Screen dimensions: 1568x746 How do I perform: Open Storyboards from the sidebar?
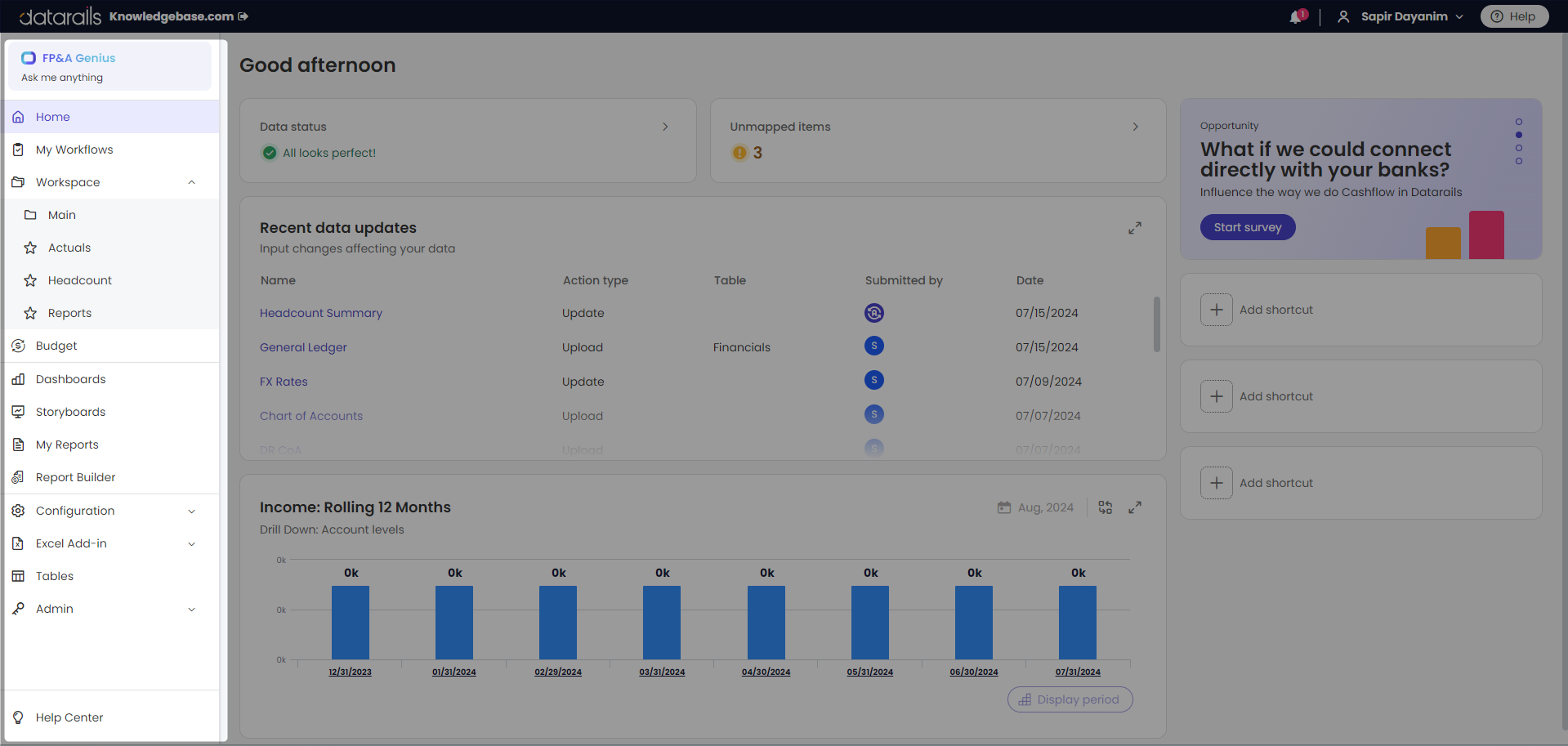click(69, 411)
